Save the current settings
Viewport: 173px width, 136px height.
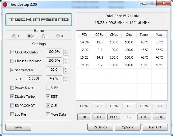[x=18, y=127]
